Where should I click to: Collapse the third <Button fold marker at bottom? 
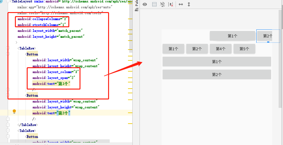pyautogui.click(x=8, y=136)
